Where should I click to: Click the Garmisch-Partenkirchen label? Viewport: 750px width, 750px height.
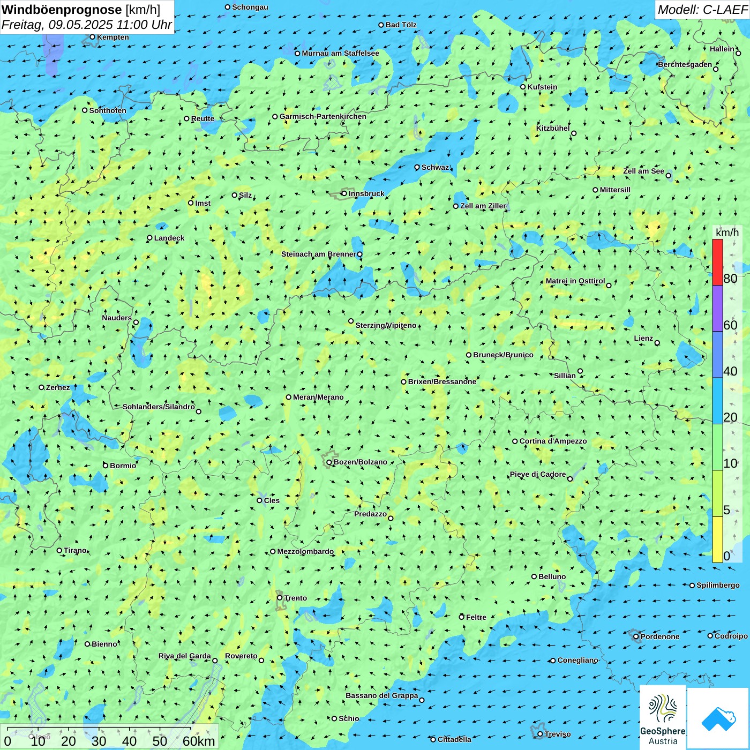[x=322, y=116]
